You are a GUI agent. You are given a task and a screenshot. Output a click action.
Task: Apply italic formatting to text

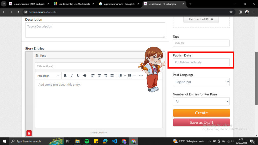(x=72, y=76)
